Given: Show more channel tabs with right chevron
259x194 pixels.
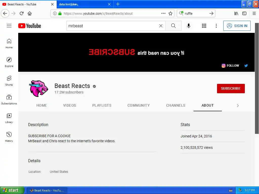Looking at the screenshot, I should (x=238, y=106).
